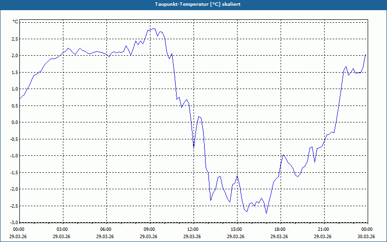
Task: Select the 21:00 x-axis time label
Action: point(324,229)
